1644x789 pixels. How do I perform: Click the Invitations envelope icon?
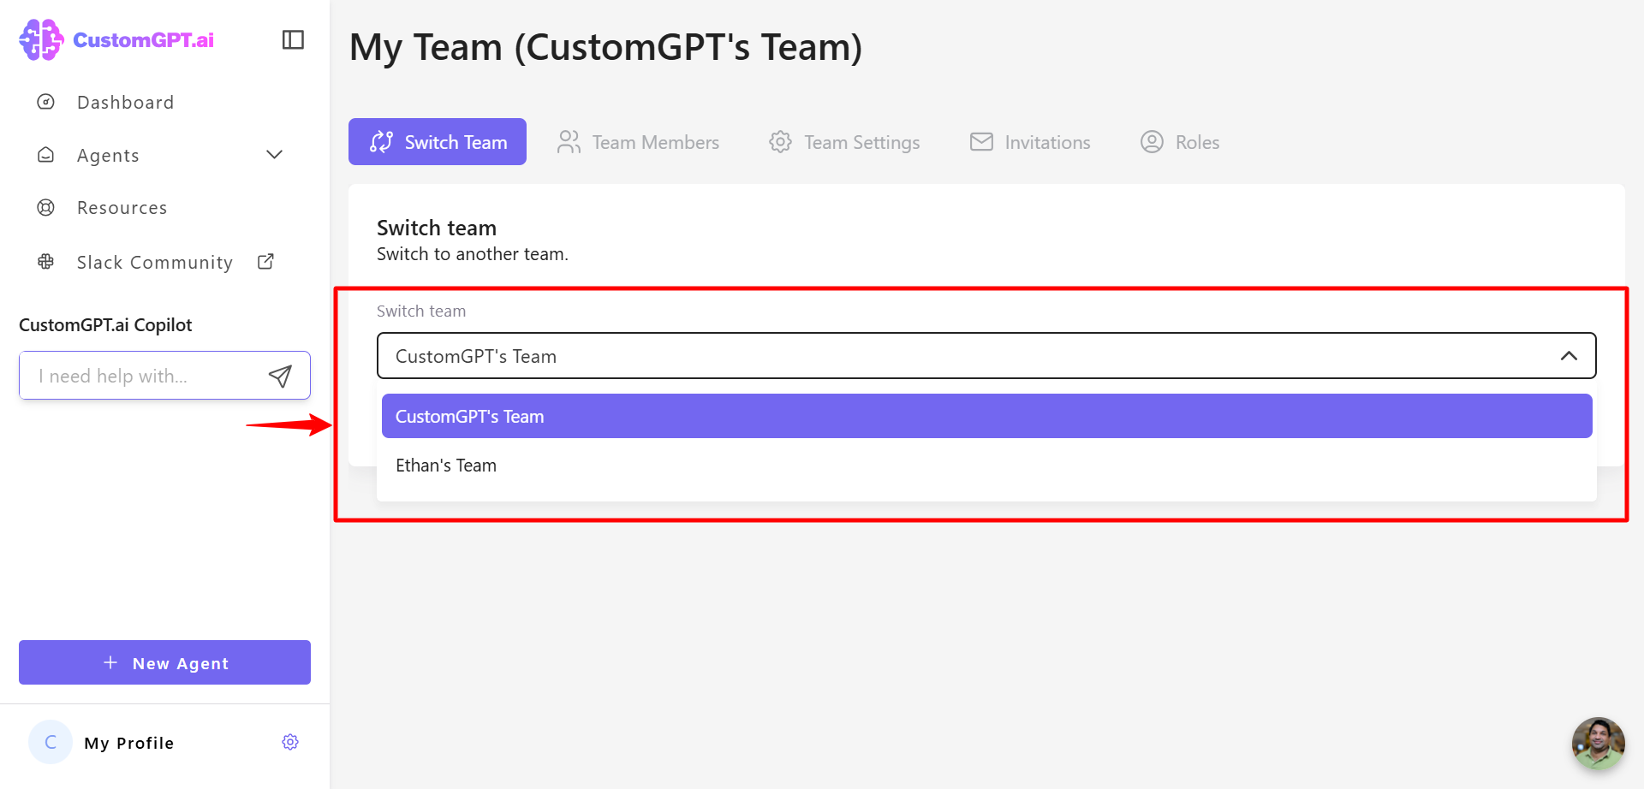click(x=981, y=142)
